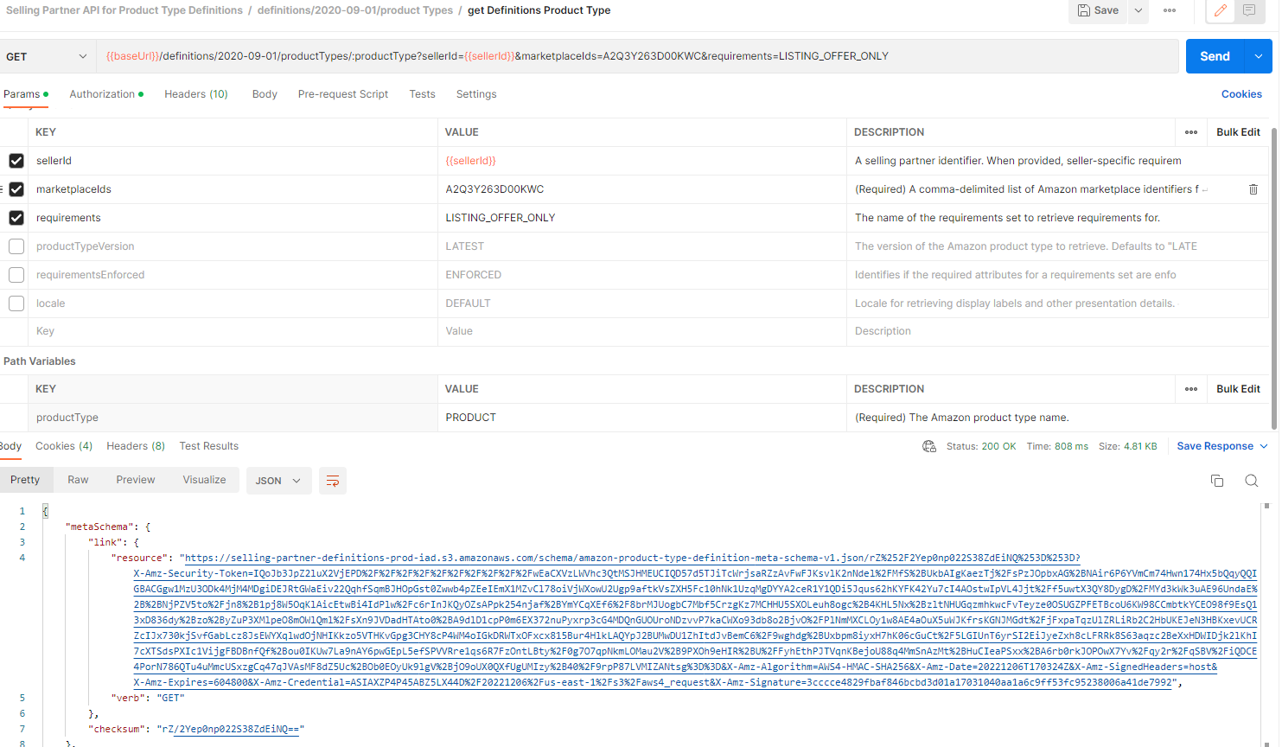Click the "Size: 4.81 KB" text
1282x747 pixels.
pos(1127,446)
